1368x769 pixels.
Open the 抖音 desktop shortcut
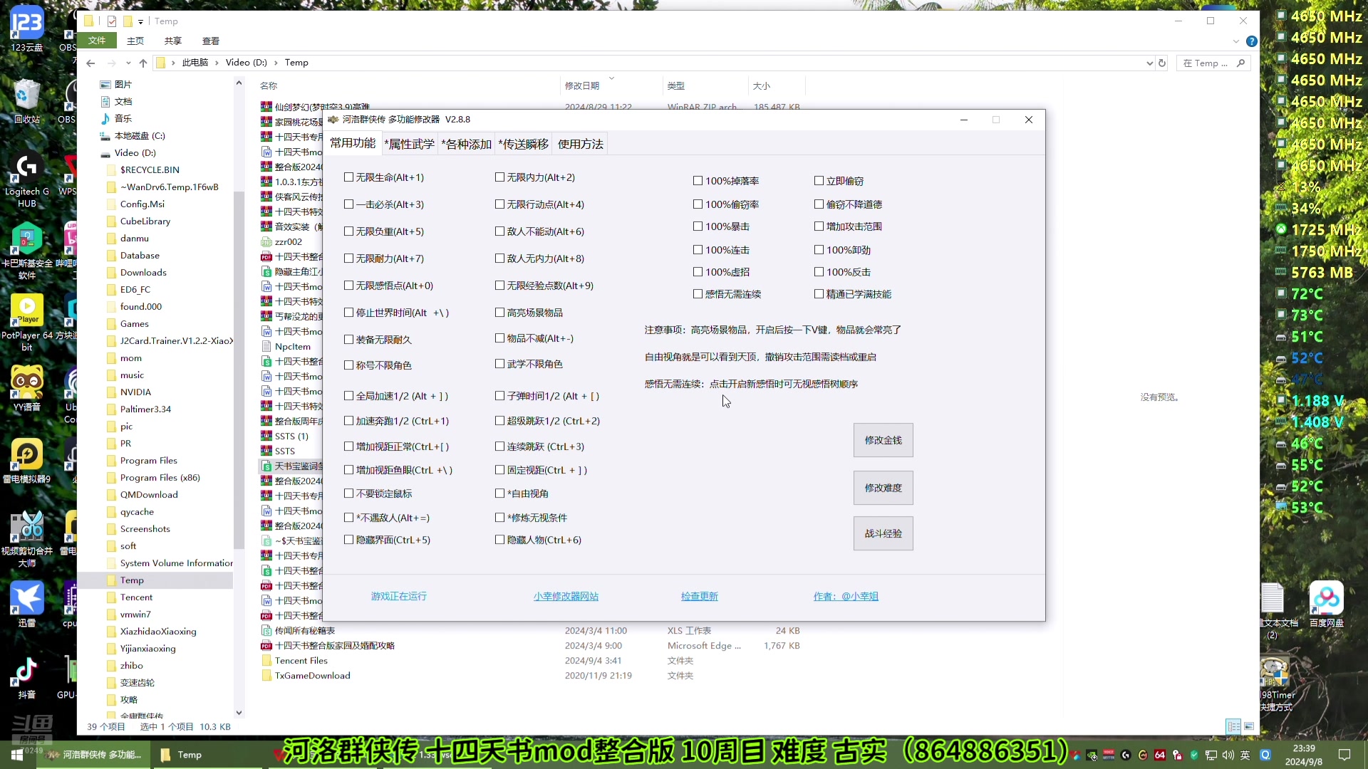point(26,677)
